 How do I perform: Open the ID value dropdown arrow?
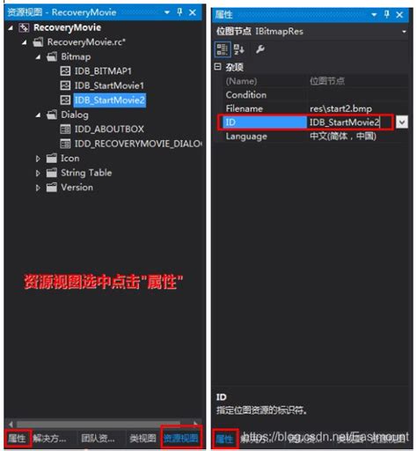click(402, 122)
